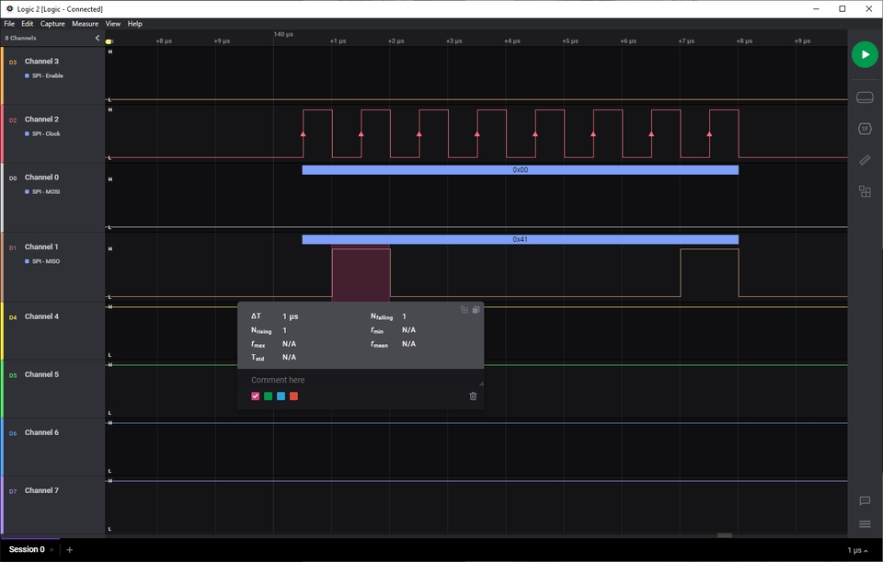The height and width of the screenshot is (562, 883).
Task: Open the Extensions panel icon
Action: 865,191
